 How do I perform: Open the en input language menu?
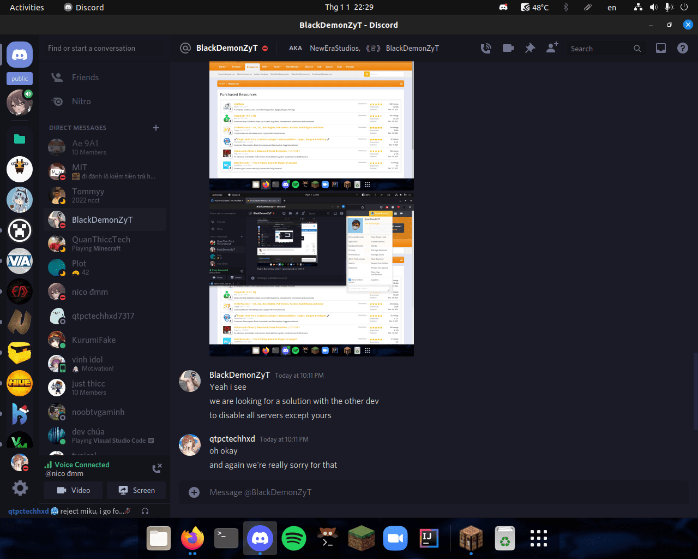coord(612,8)
